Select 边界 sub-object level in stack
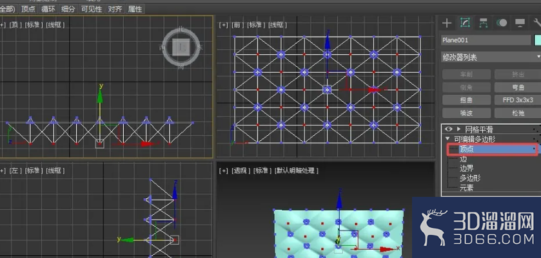This screenshot has height=258, width=541. click(x=466, y=169)
